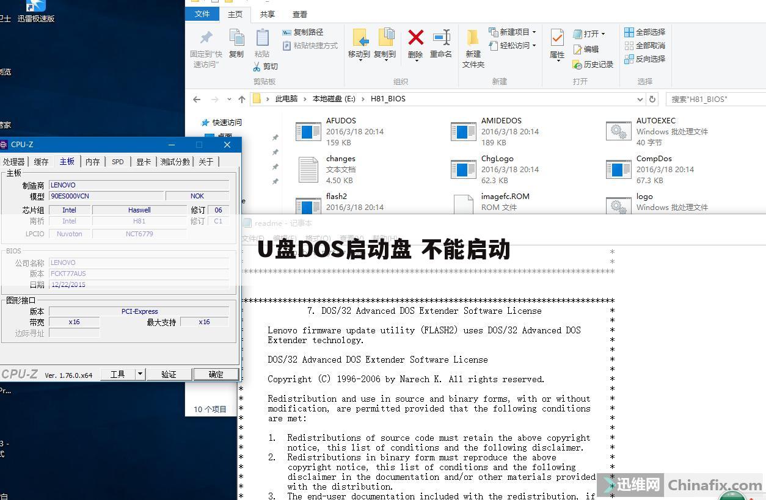The image size is (766, 500).
Task: Open the Tools dropdown arrow in CPU-Z
Action: coord(139,374)
